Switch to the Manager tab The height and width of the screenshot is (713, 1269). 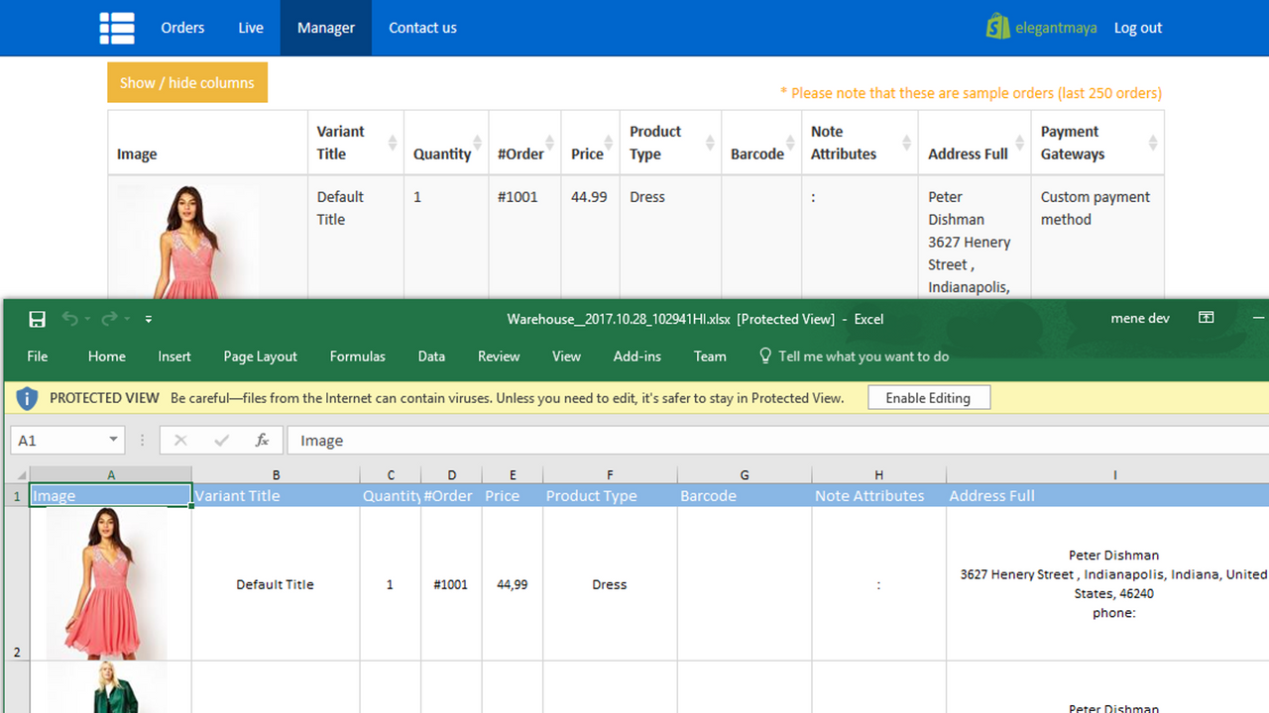point(325,28)
